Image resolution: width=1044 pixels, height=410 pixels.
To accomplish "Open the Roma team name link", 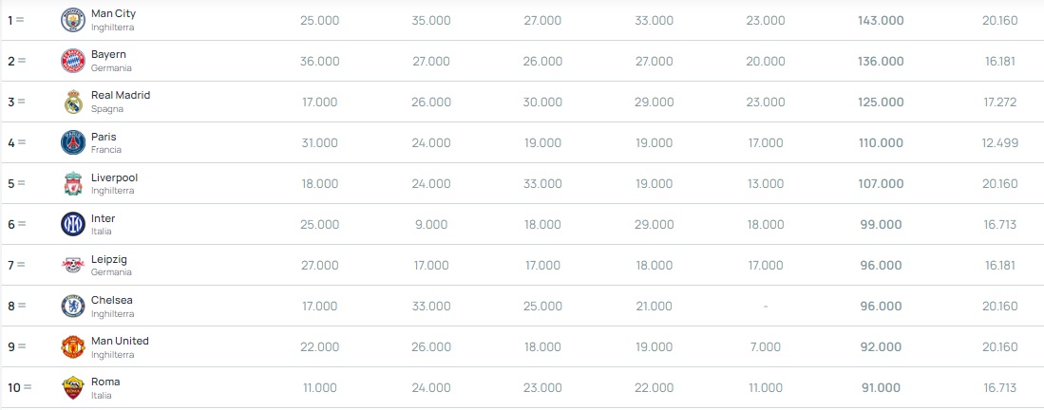I will (105, 382).
